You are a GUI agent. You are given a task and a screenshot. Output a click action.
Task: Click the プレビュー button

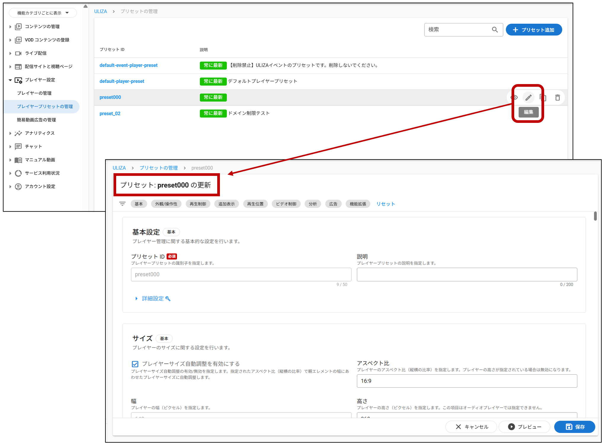525,427
